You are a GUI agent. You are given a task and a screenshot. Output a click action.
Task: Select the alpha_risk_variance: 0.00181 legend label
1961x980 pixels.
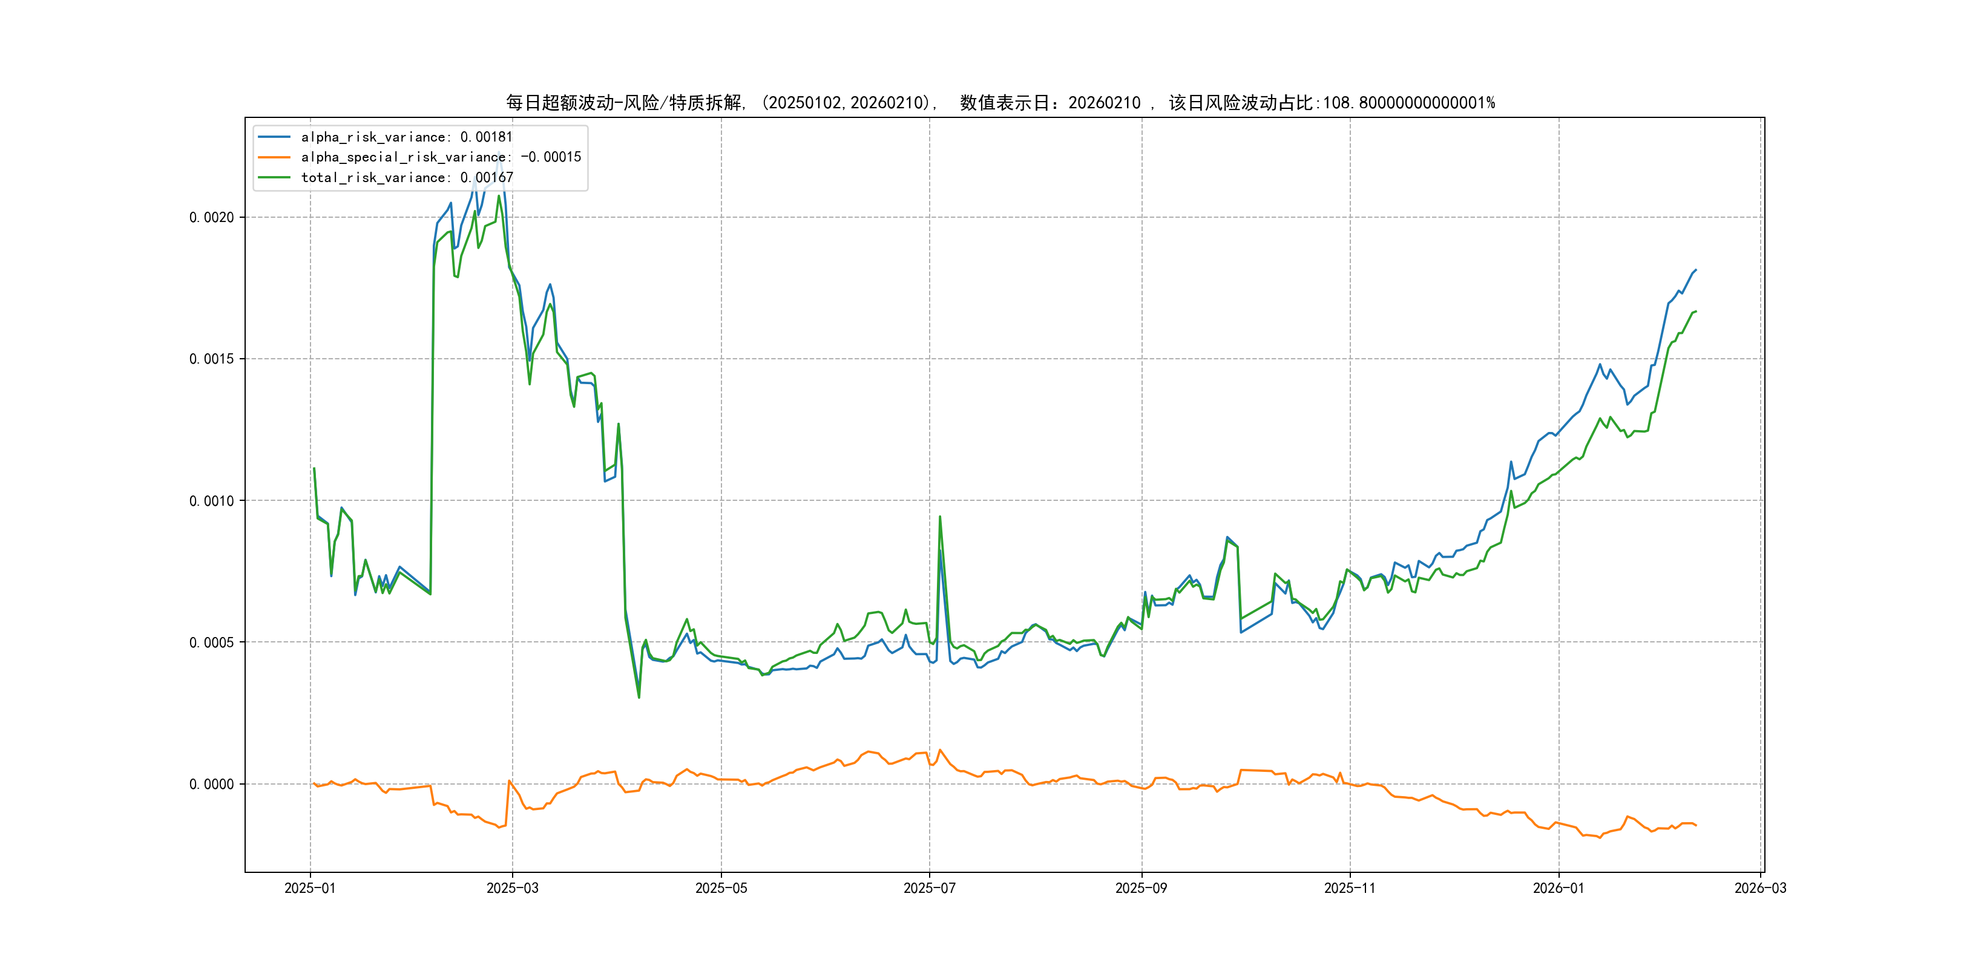[x=407, y=137]
